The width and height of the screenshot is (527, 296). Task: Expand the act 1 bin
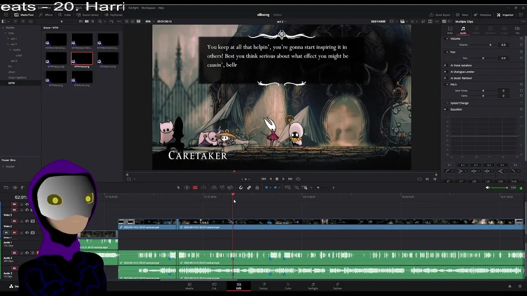coord(8,39)
